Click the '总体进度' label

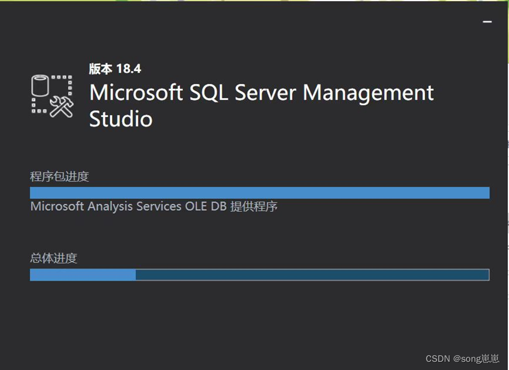pos(53,258)
